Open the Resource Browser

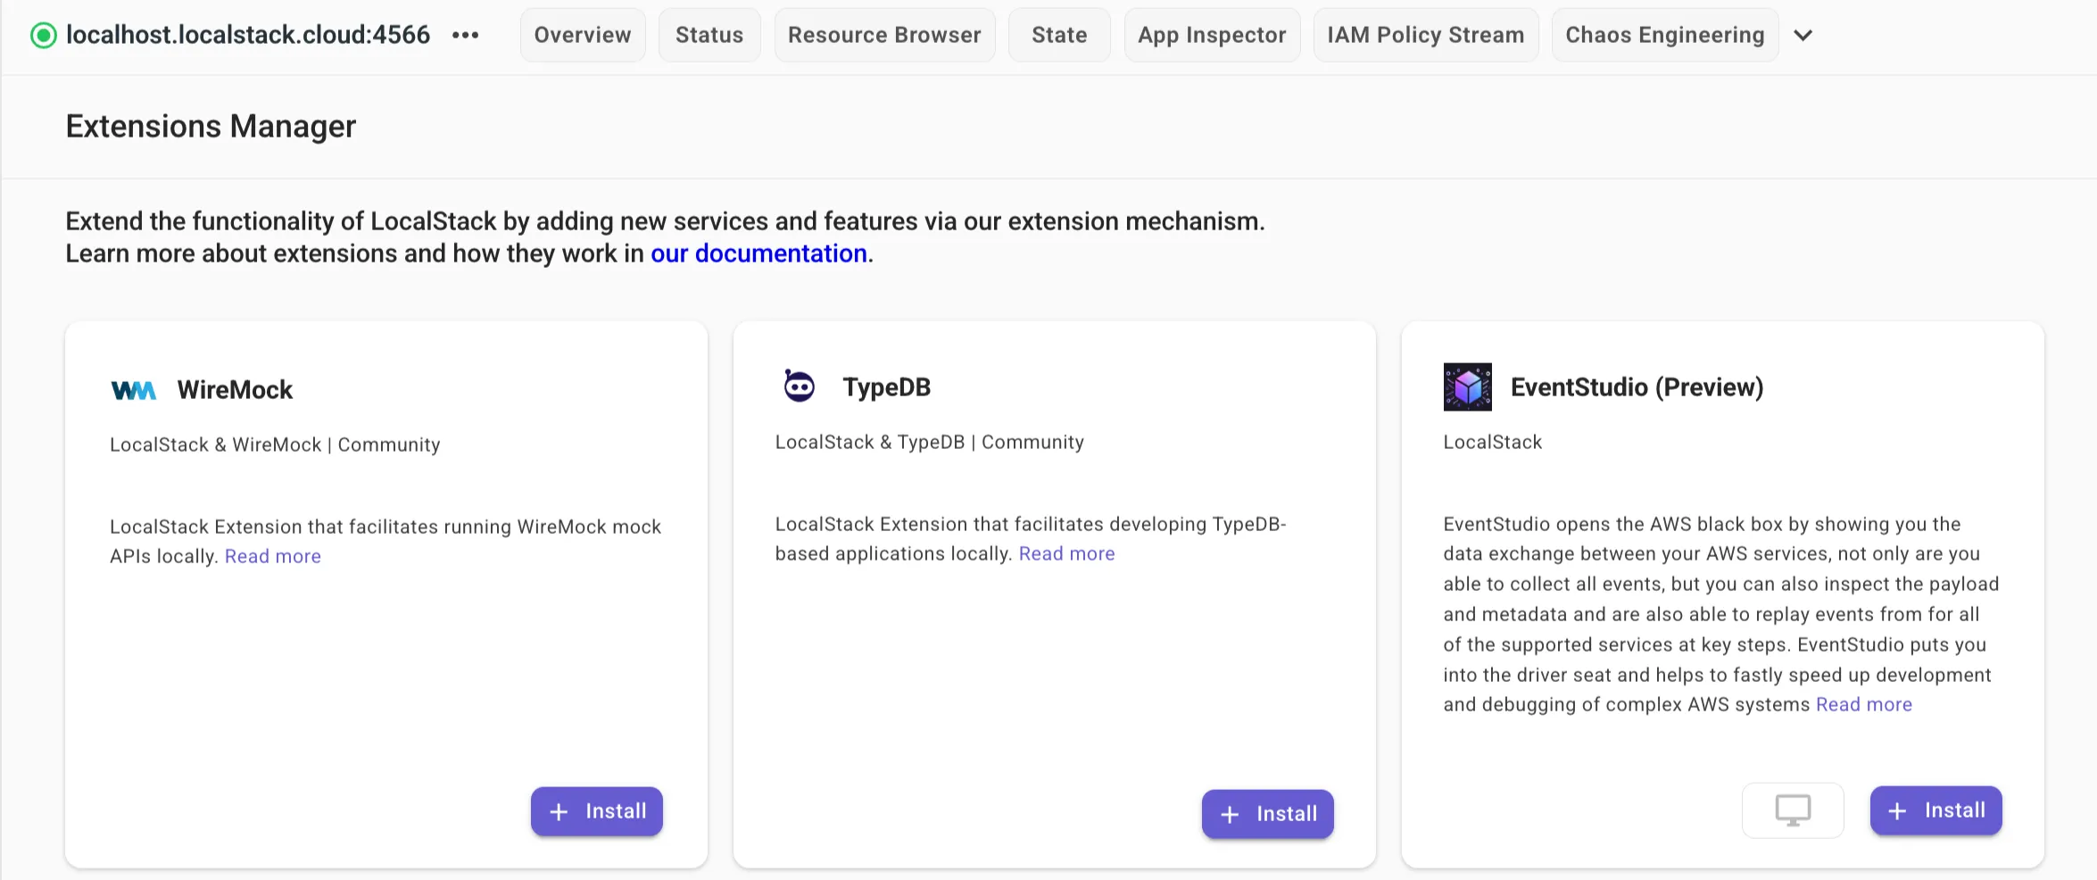(x=883, y=35)
